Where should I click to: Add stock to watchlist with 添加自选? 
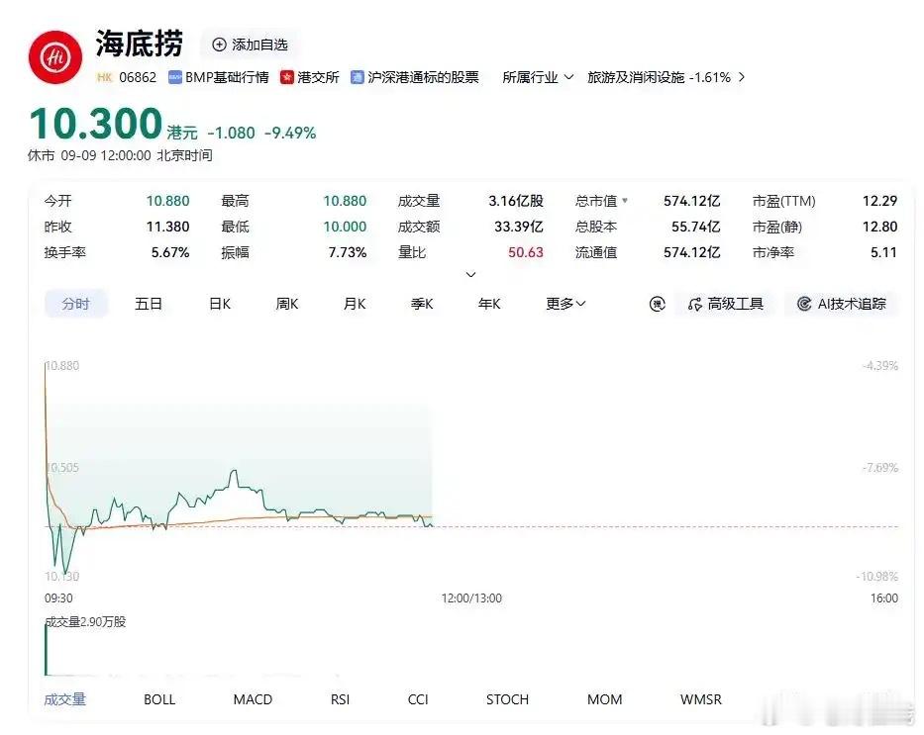250,45
